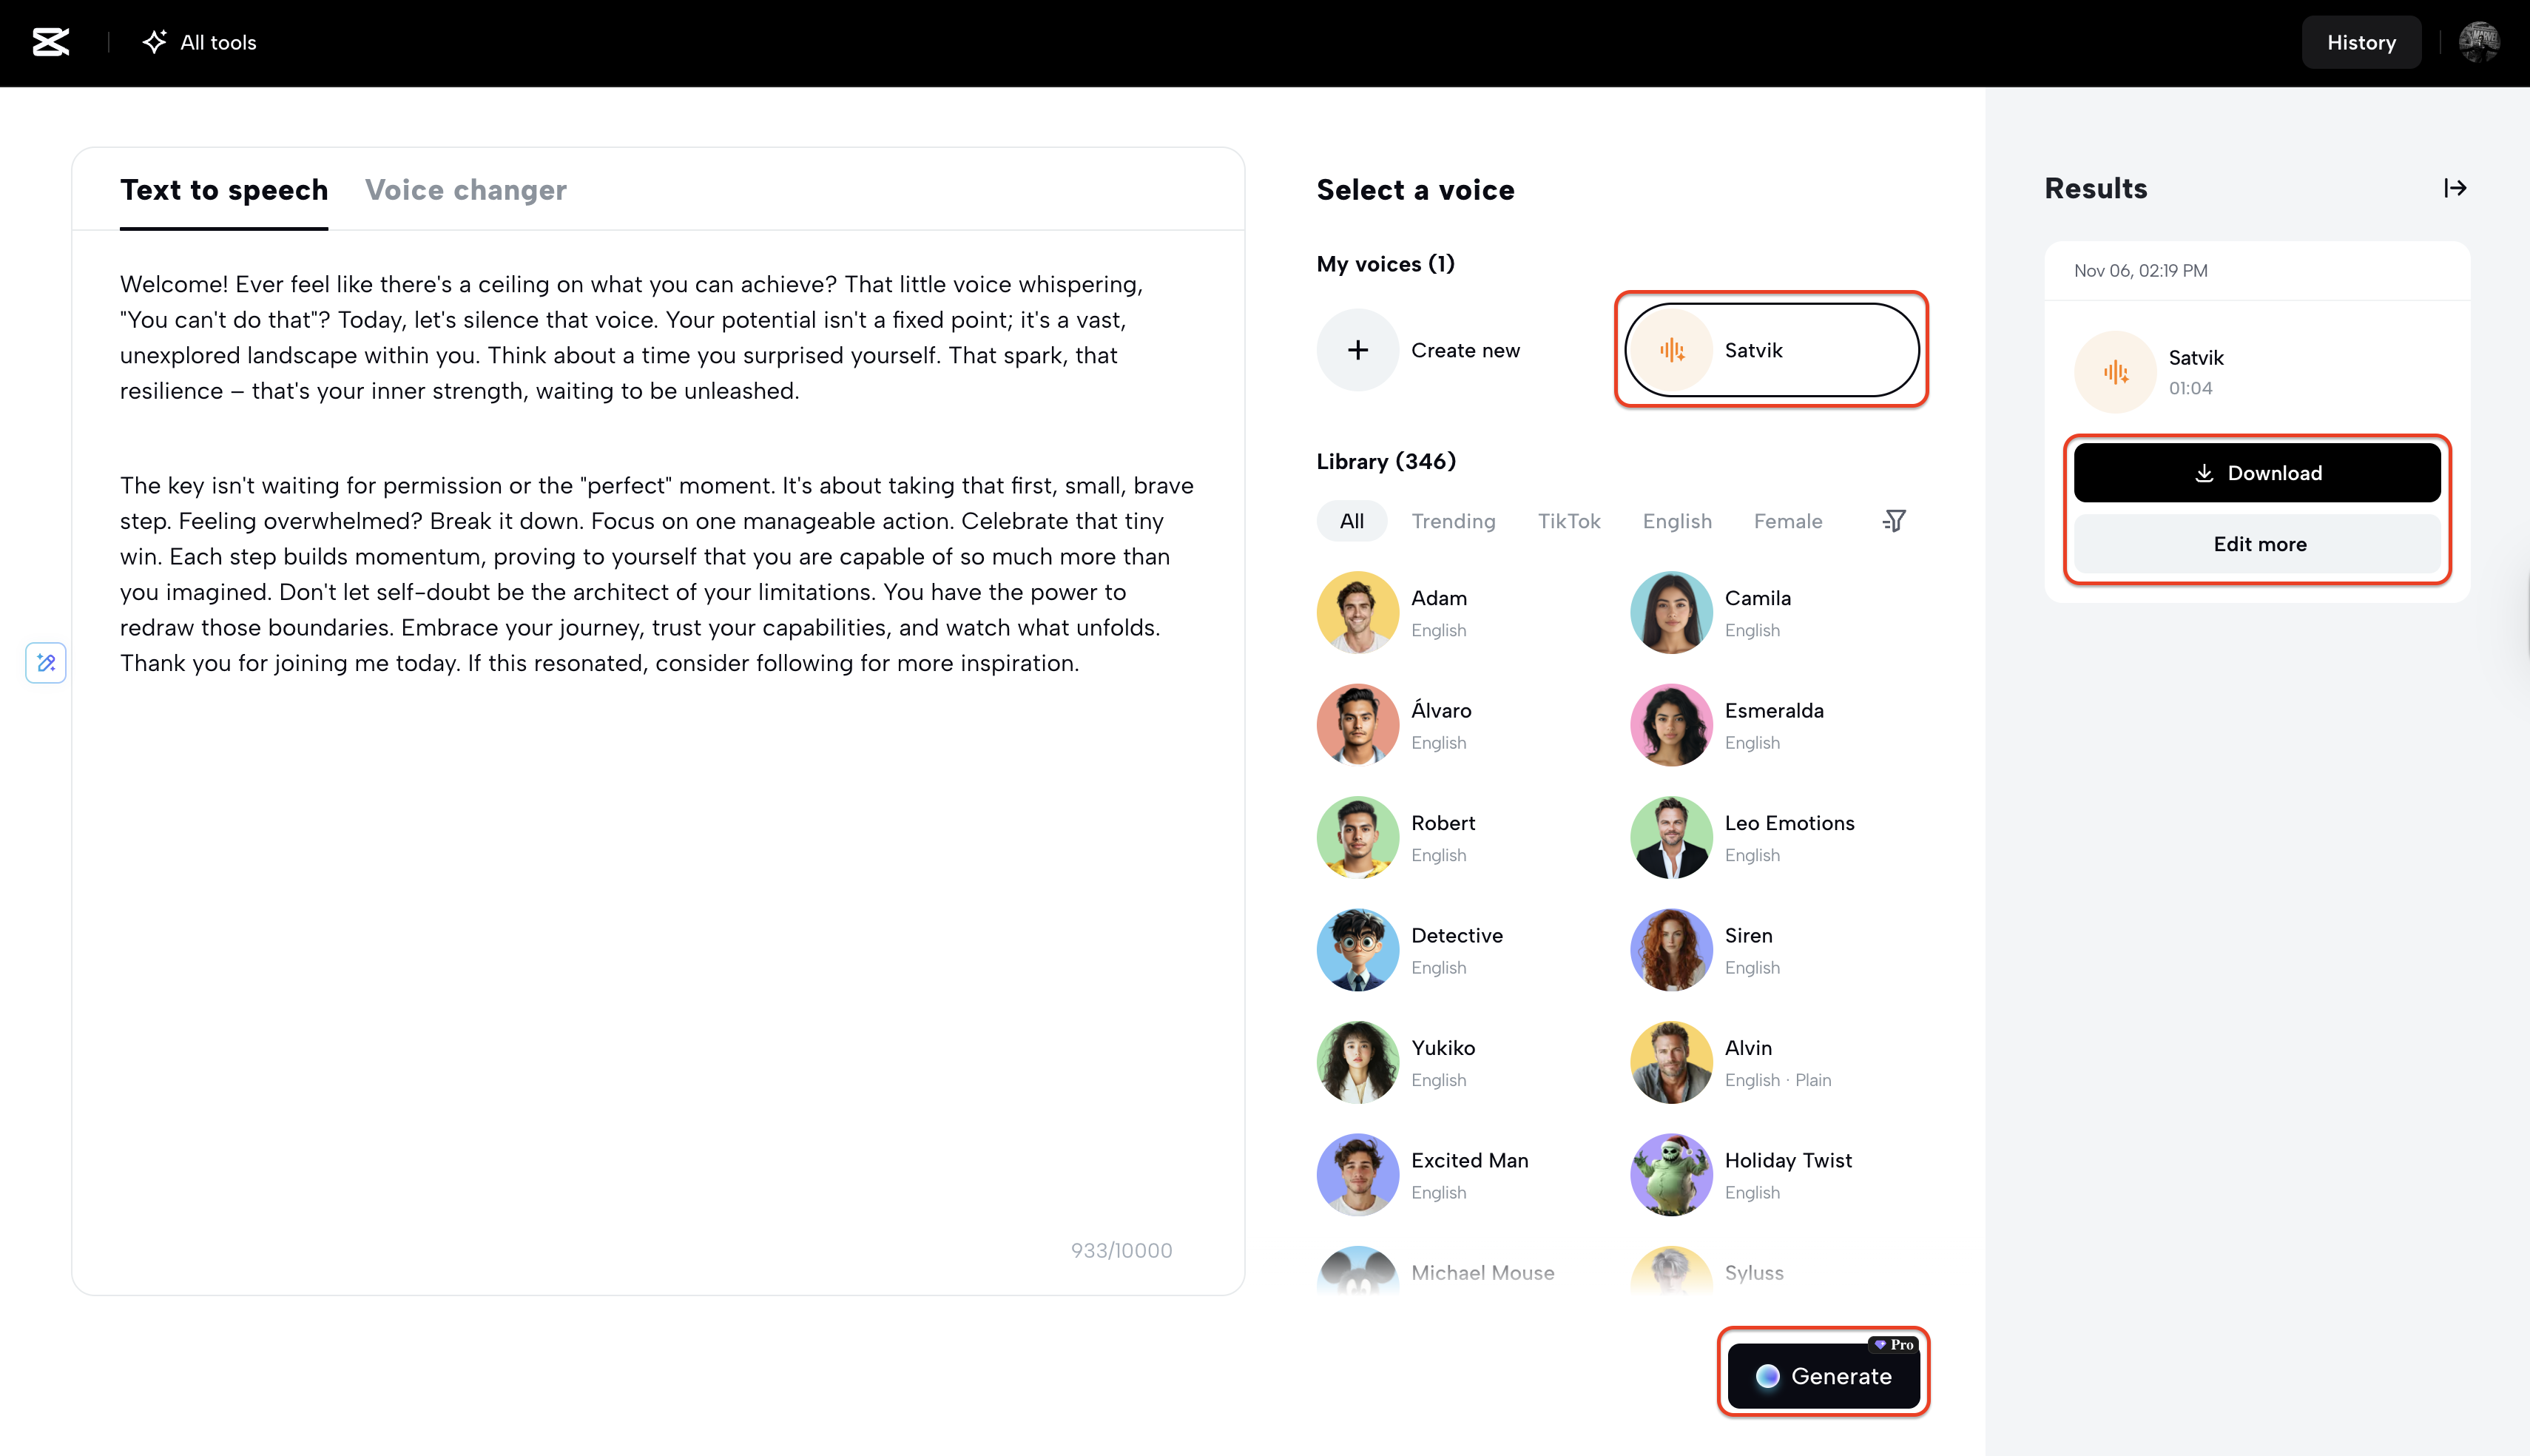The height and width of the screenshot is (1456, 2530).
Task: Download the generated Satvik audio
Action: [x=2257, y=472]
